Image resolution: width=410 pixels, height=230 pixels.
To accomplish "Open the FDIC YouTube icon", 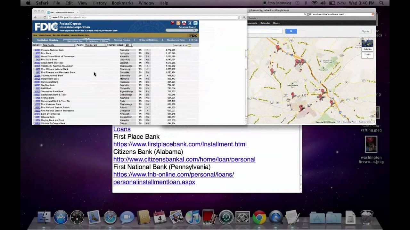I will (x=184, y=23).
